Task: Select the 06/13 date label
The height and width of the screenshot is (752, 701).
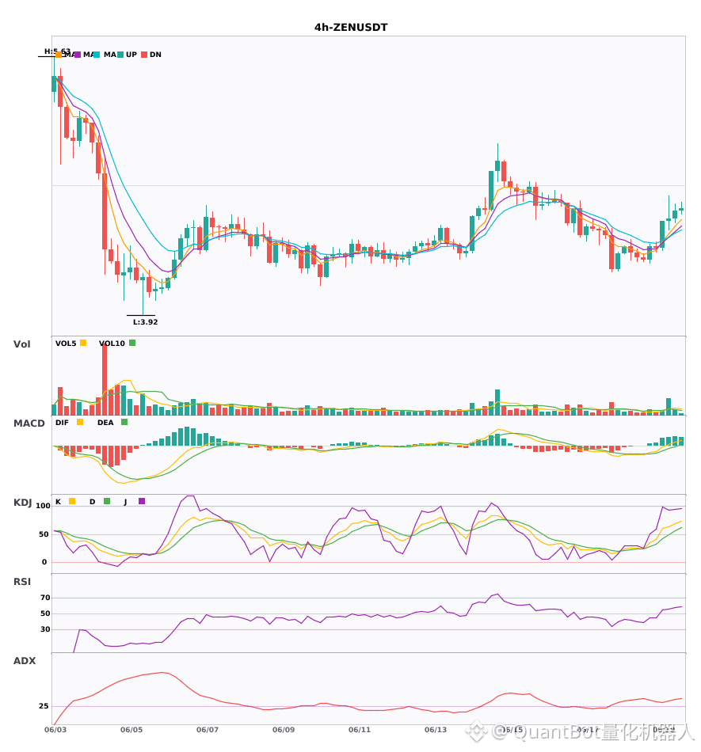Action: [x=436, y=730]
